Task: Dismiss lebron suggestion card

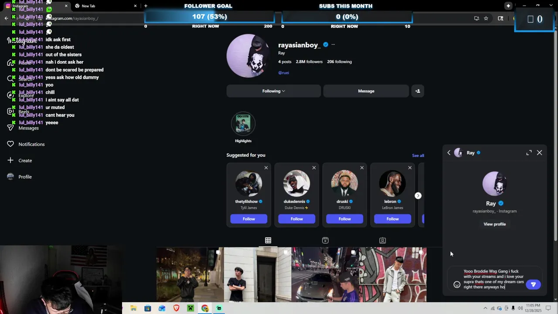Action: [410, 167]
